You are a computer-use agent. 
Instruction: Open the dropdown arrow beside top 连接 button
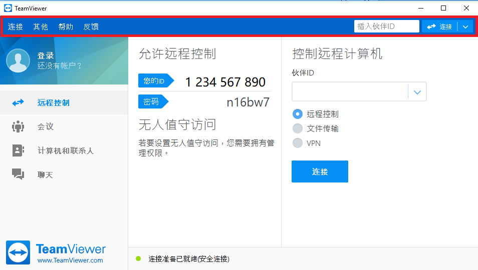pyautogui.click(x=465, y=26)
